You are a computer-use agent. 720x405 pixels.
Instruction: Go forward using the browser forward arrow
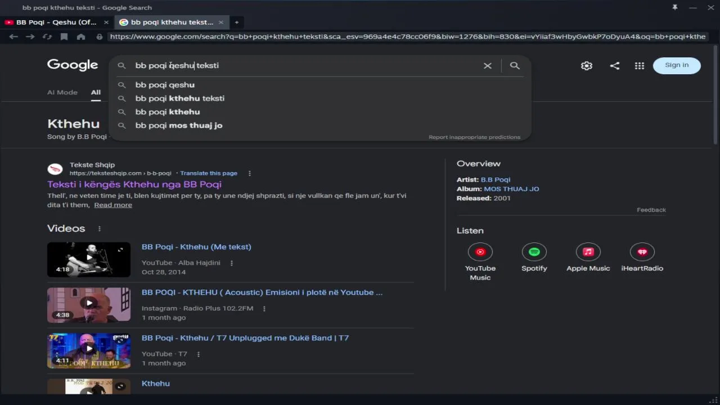(30, 37)
